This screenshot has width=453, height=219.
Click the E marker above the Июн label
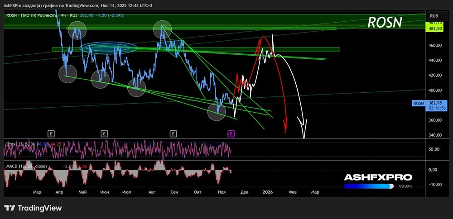[104, 133]
